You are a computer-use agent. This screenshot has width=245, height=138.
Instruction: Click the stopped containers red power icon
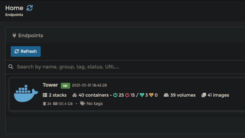click(127, 95)
